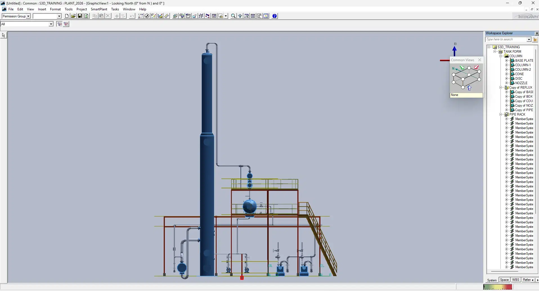This screenshot has height=291, width=539.
Task: Expand the CONE tree node
Action: point(507,74)
